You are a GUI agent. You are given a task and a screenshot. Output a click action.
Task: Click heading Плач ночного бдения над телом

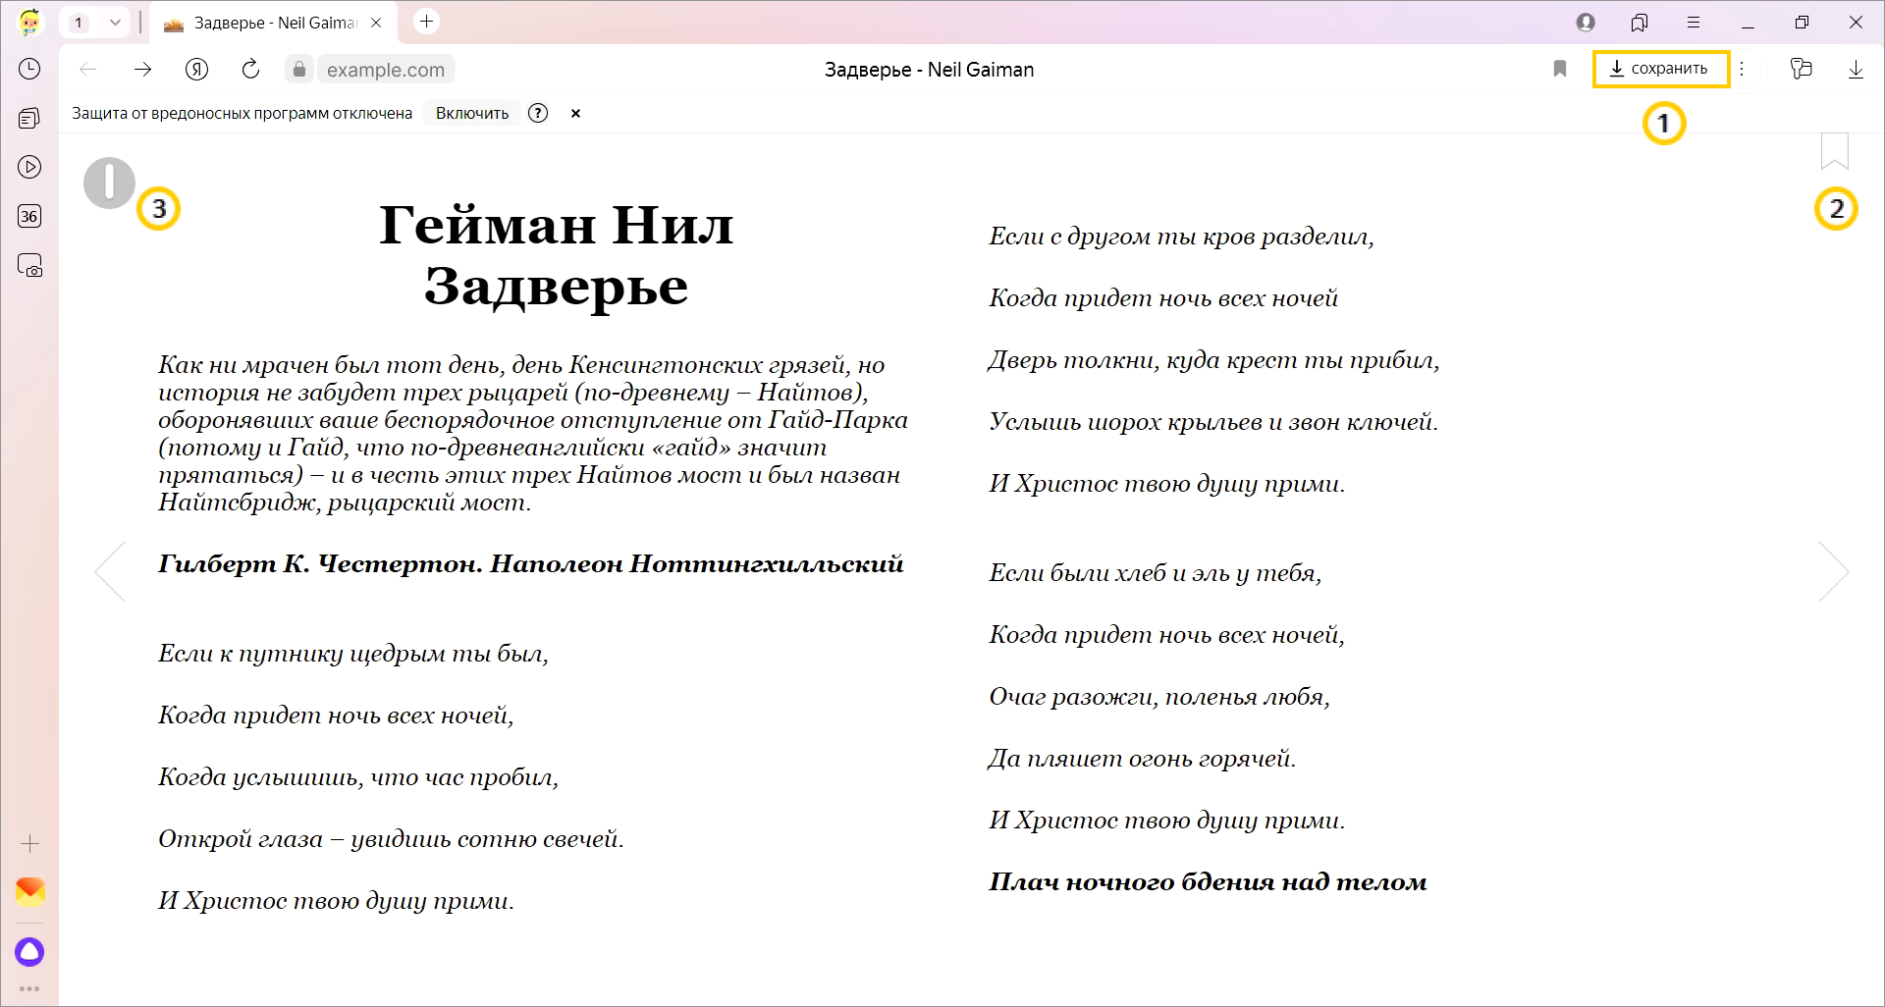[x=1208, y=881]
